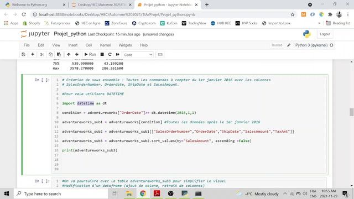Viewport: 354px width, 199px height.
Task: Bookmark this page with the star icon
Action: click(x=293, y=14)
